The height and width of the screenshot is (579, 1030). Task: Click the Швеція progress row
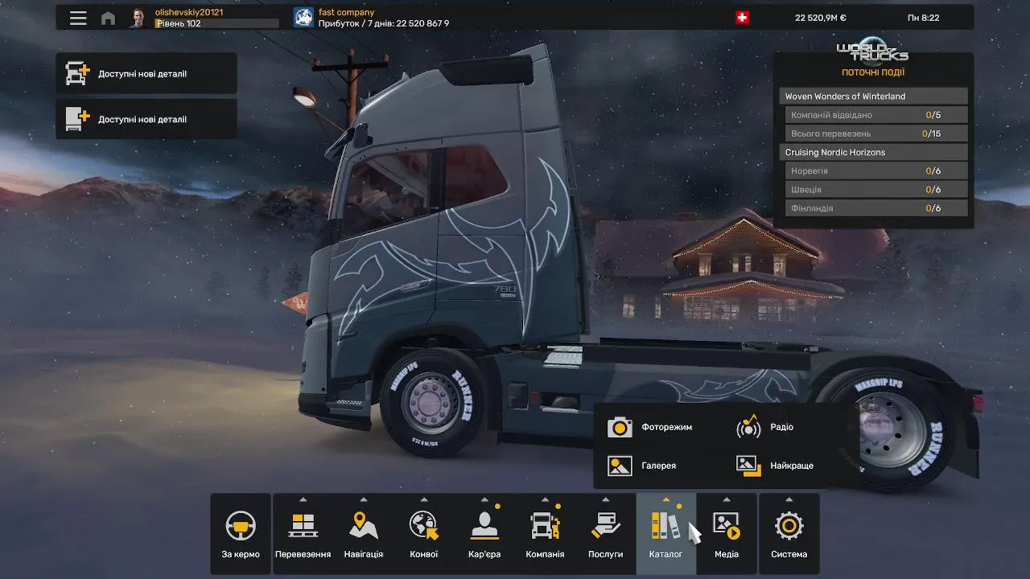[x=875, y=189]
